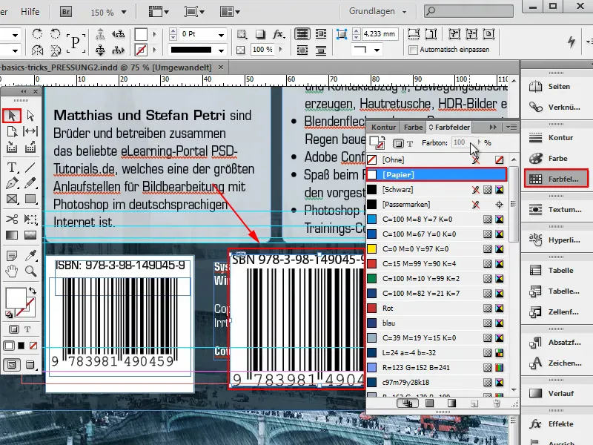Click the Farbton value field
The width and height of the screenshot is (593, 445).
point(461,142)
